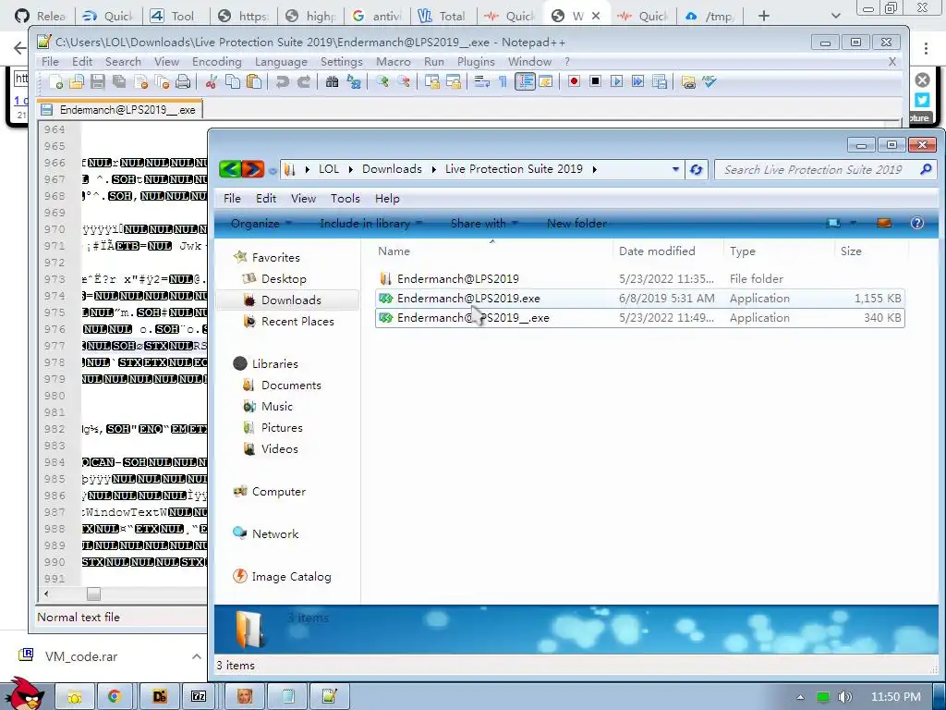
Task: Click Explorer Forward arrow button
Action: click(x=253, y=169)
